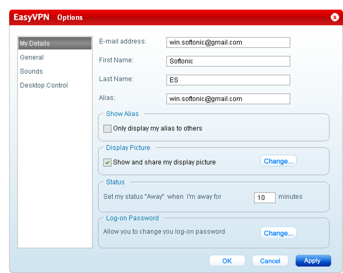Click 'Allow you to change you log-on password' text

164,231
